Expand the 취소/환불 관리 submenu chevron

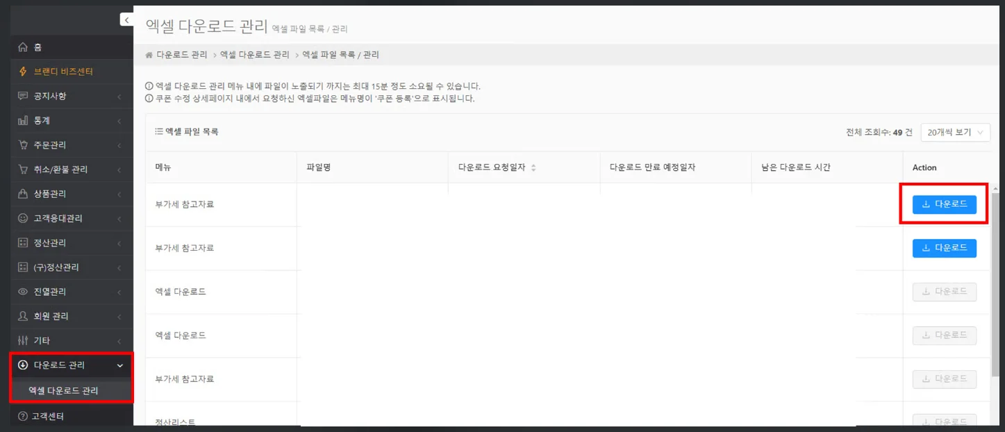[x=119, y=169]
